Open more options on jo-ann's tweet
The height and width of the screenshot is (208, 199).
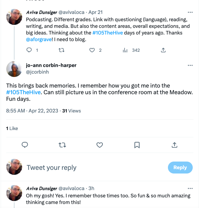pos(190,65)
